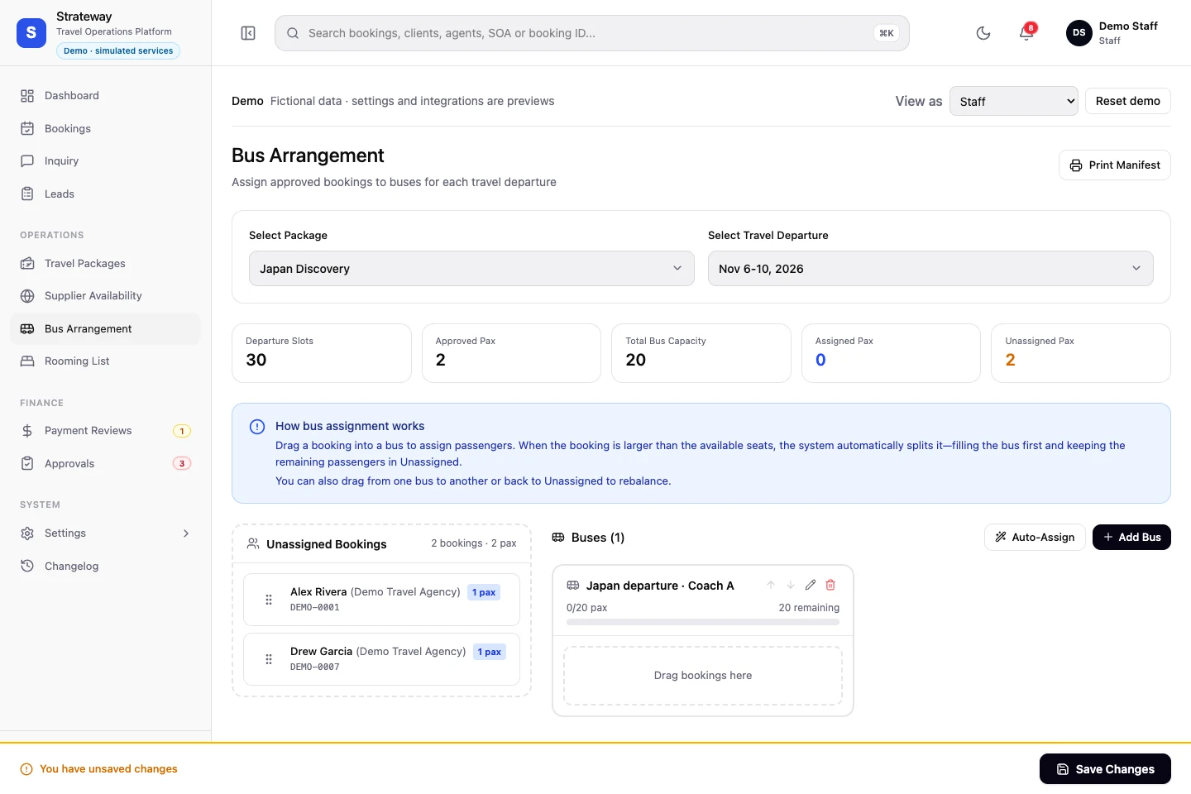This screenshot has height=794, width=1191.
Task: Move Coach A bus down arrow
Action: (x=791, y=585)
